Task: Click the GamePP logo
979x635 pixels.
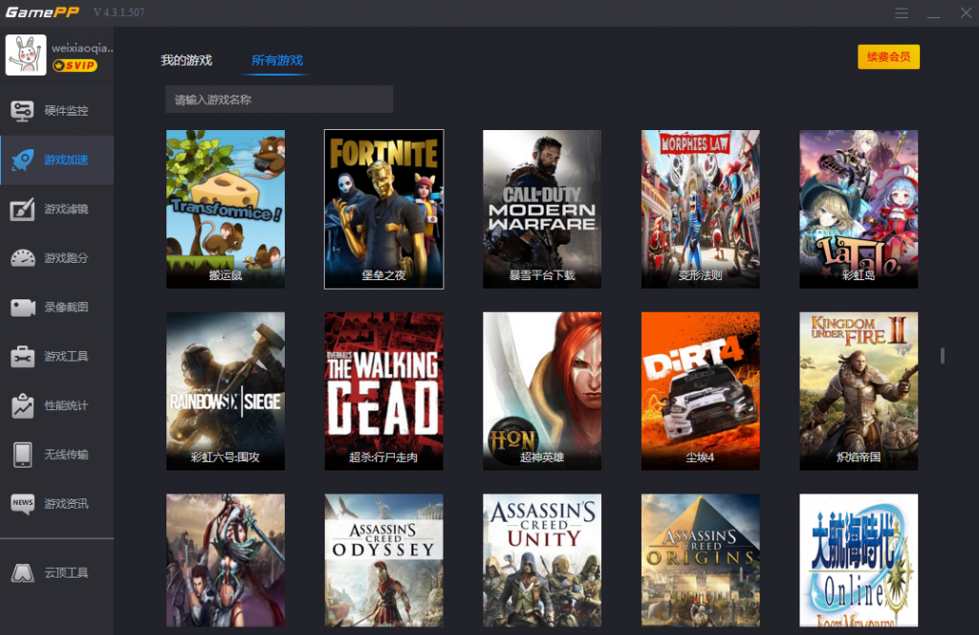Action: [x=42, y=12]
